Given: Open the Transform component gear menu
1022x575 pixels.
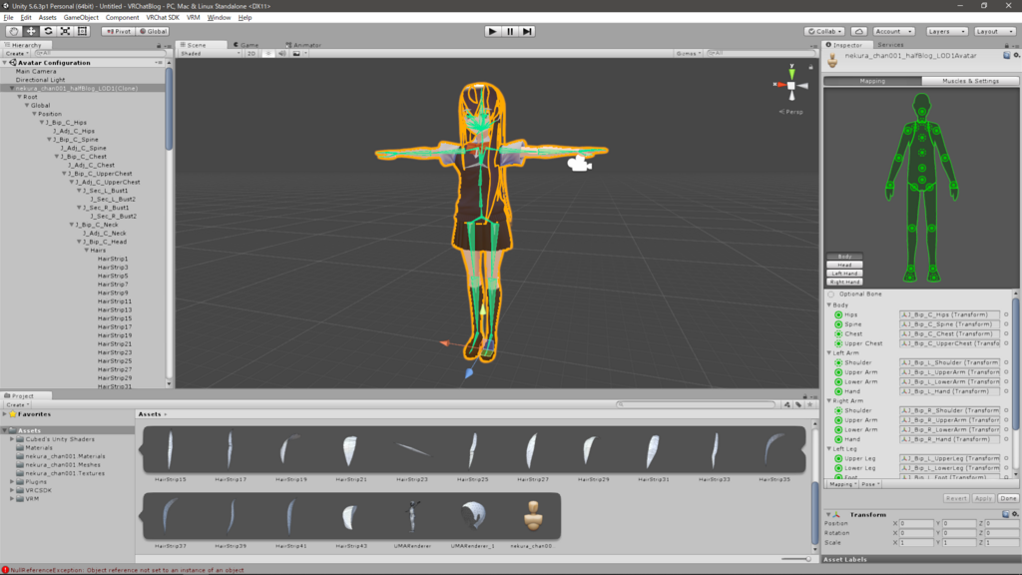Looking at the screenshot, I should (1015, 514).
